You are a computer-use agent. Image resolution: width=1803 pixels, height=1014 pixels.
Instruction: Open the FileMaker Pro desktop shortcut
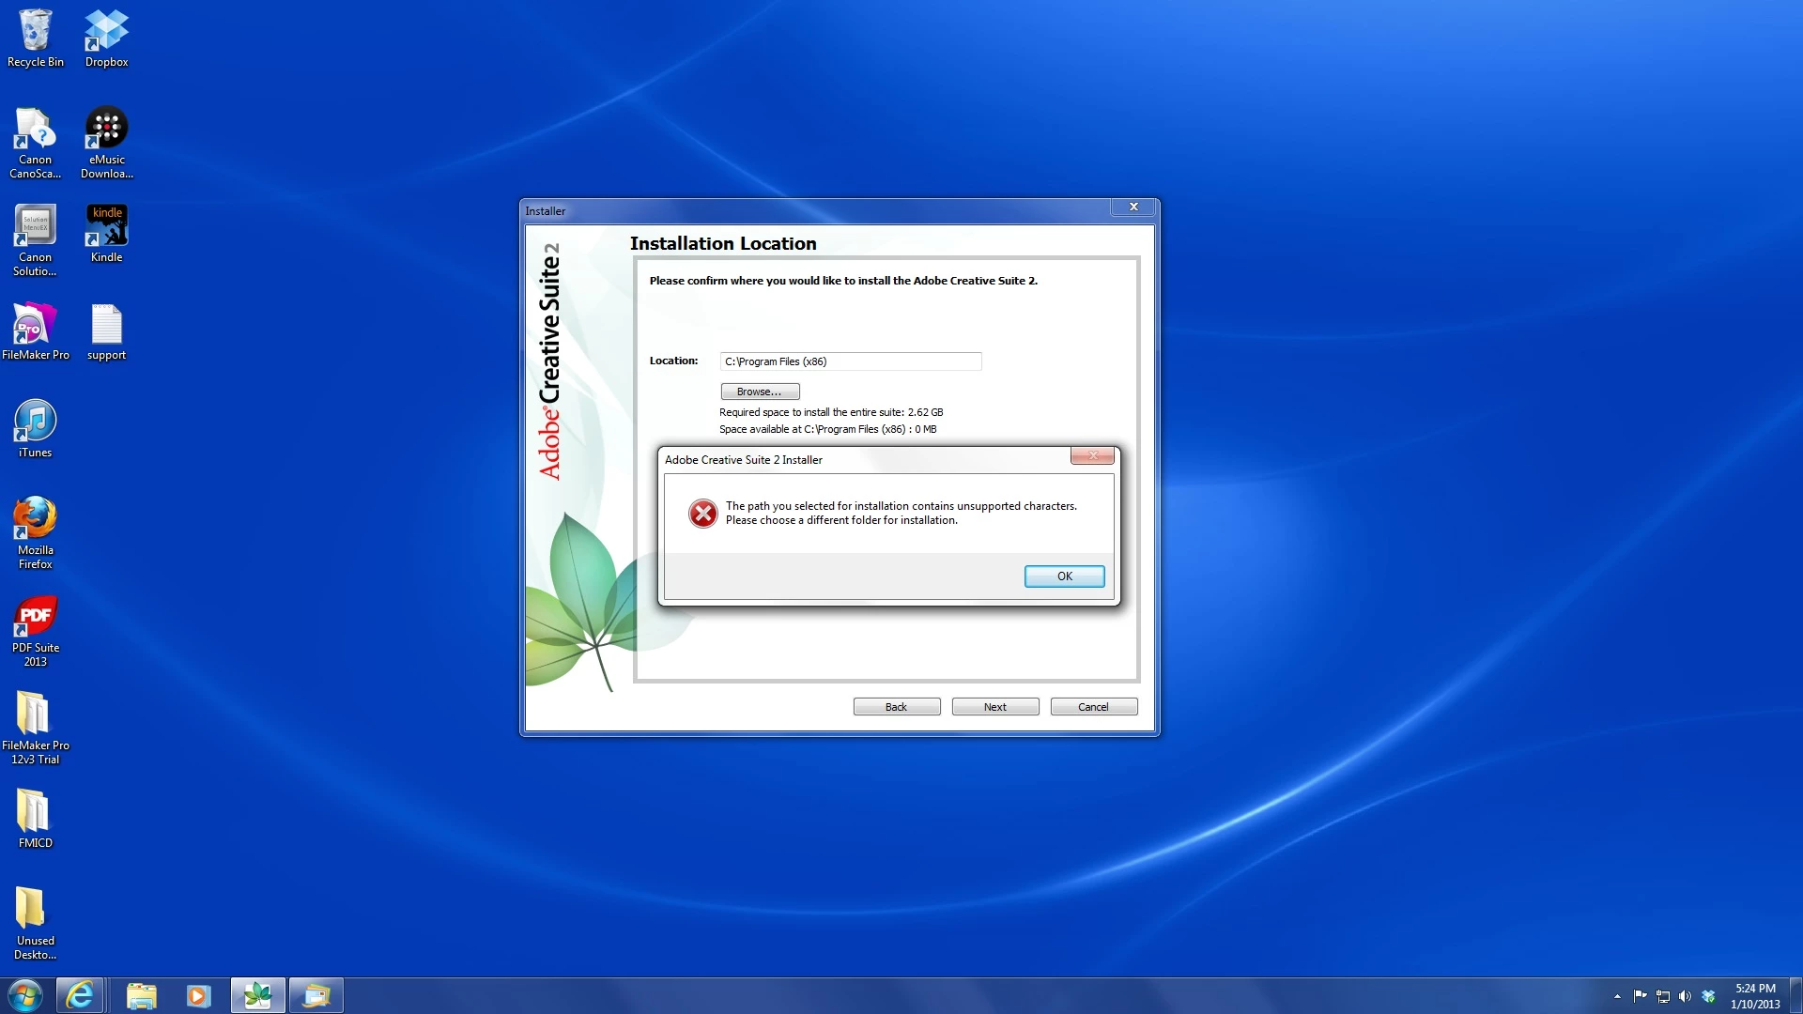click(36, 326)
